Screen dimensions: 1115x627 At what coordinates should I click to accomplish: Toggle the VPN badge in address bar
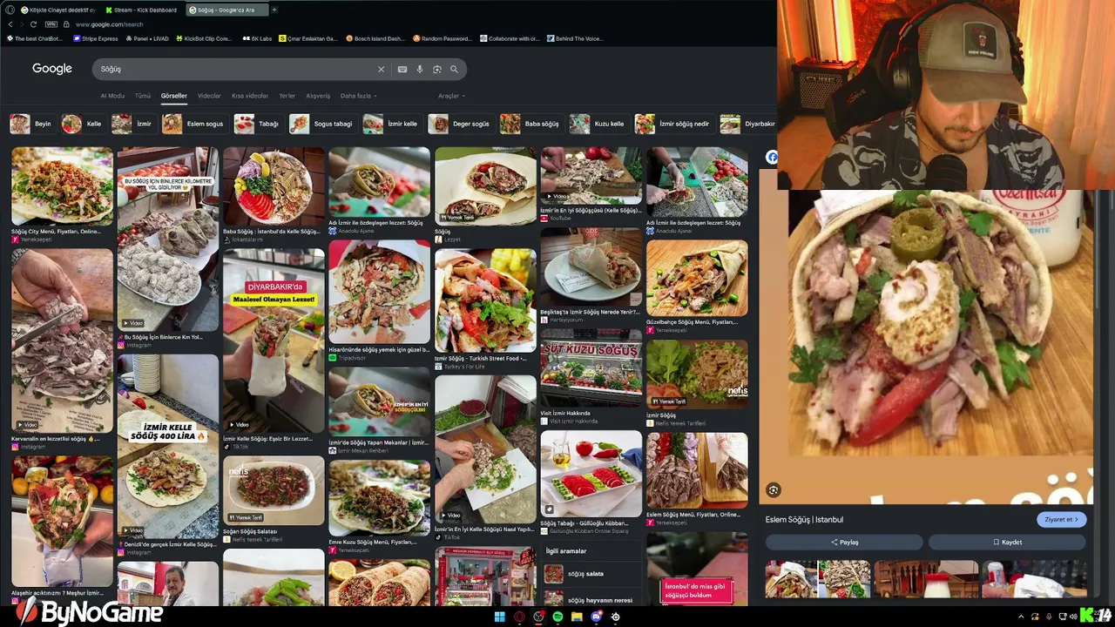(x=51, y=24)
